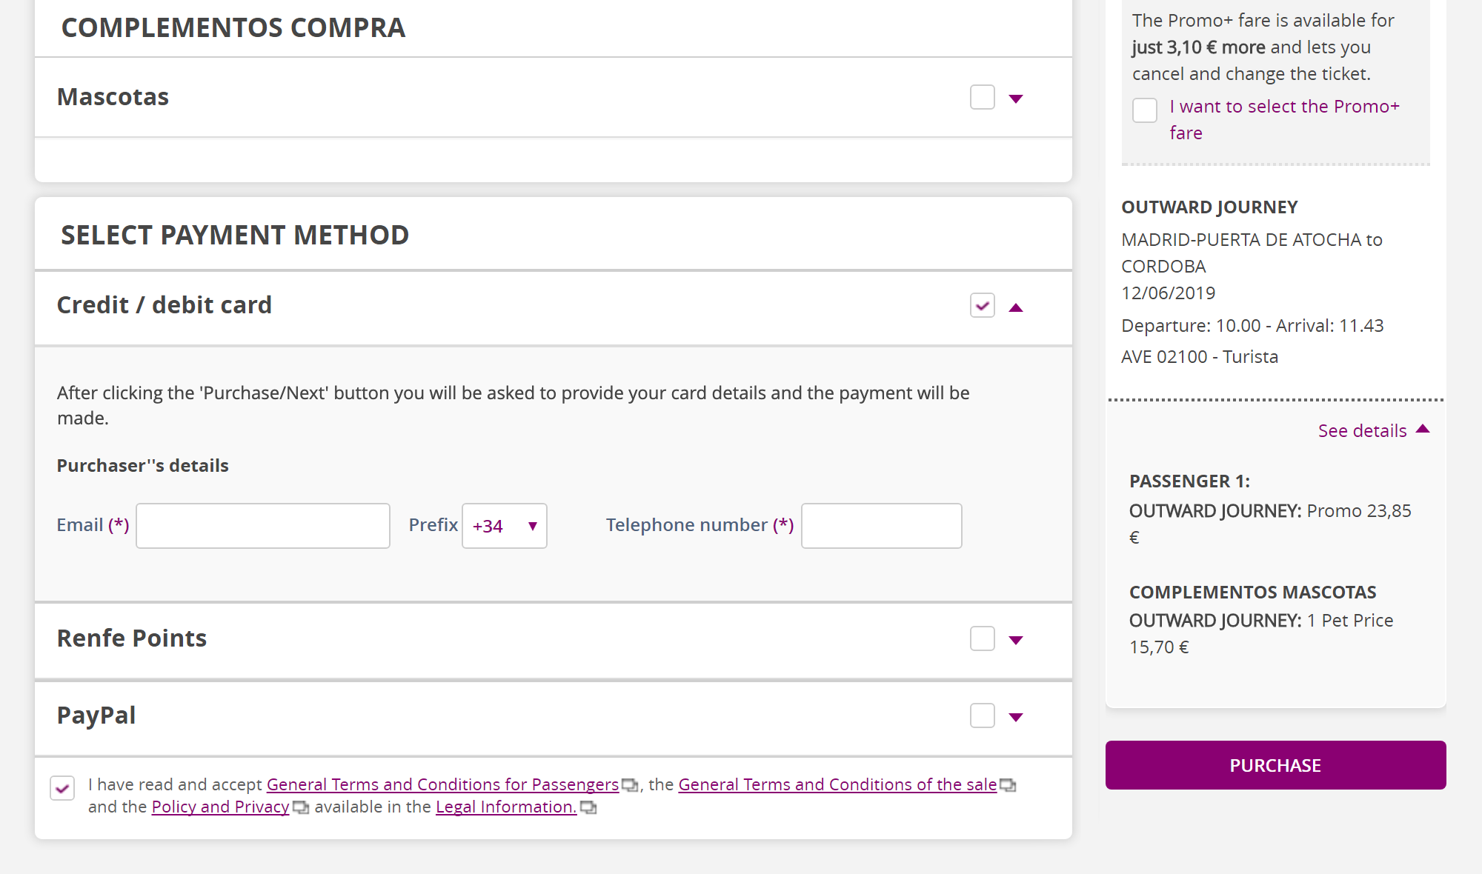Click the Email input field
Image resolution: width=1482 pixels, height=874 pixels.
click(x=262, y=525)
